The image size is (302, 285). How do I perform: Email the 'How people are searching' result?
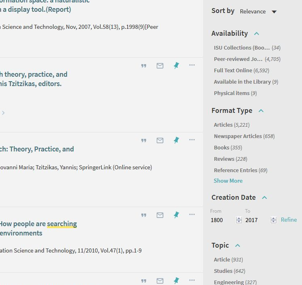pyautogui.click(x=160, y=215)
